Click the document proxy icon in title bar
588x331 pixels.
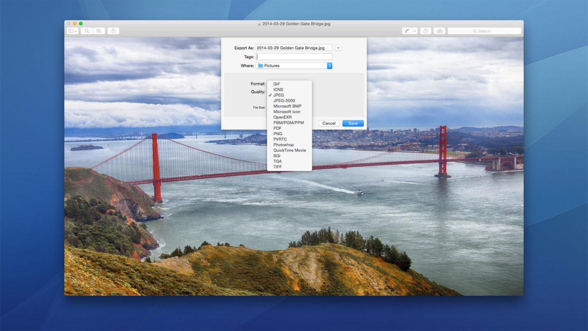tap(259, 23)
